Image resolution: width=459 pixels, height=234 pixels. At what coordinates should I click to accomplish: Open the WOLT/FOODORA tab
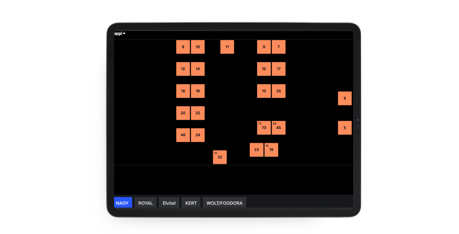(x=224, y=203)
